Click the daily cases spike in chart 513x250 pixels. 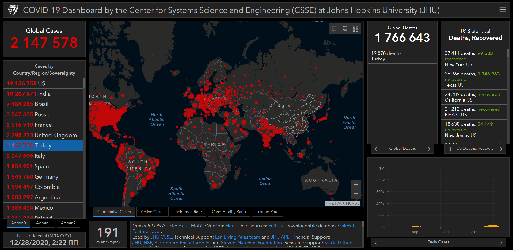click(493, 202)
